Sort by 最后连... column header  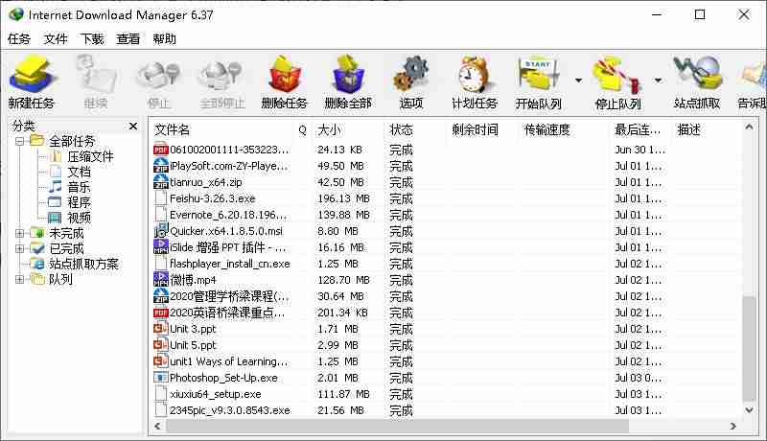click(x=639, y=129)
